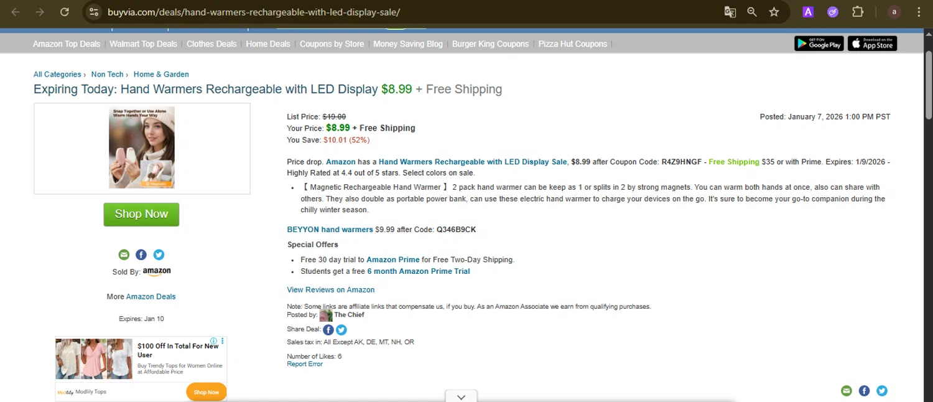Click the ad info icon on Modlily ad
Image resolution: width=933 pixels, height=402 pixels.
tap(213, 341)
